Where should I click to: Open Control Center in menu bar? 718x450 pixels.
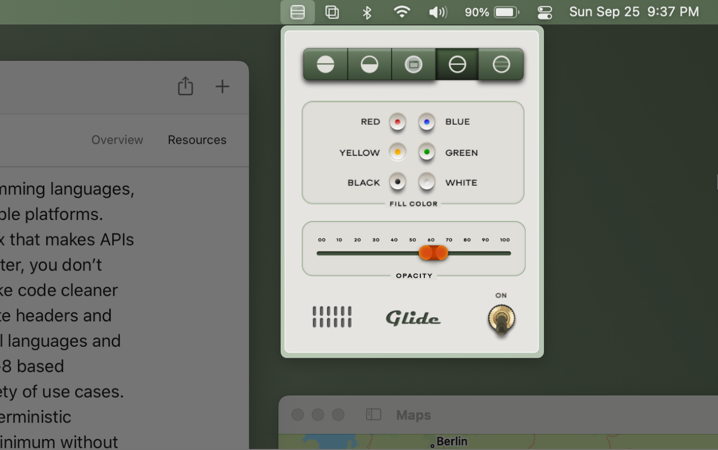click(x=545, y=12)
